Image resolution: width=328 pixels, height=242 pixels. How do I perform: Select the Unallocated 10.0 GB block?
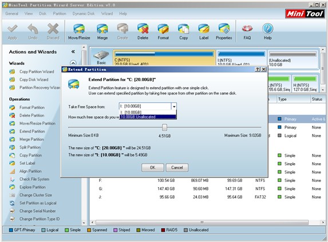[x=293, y=59]
